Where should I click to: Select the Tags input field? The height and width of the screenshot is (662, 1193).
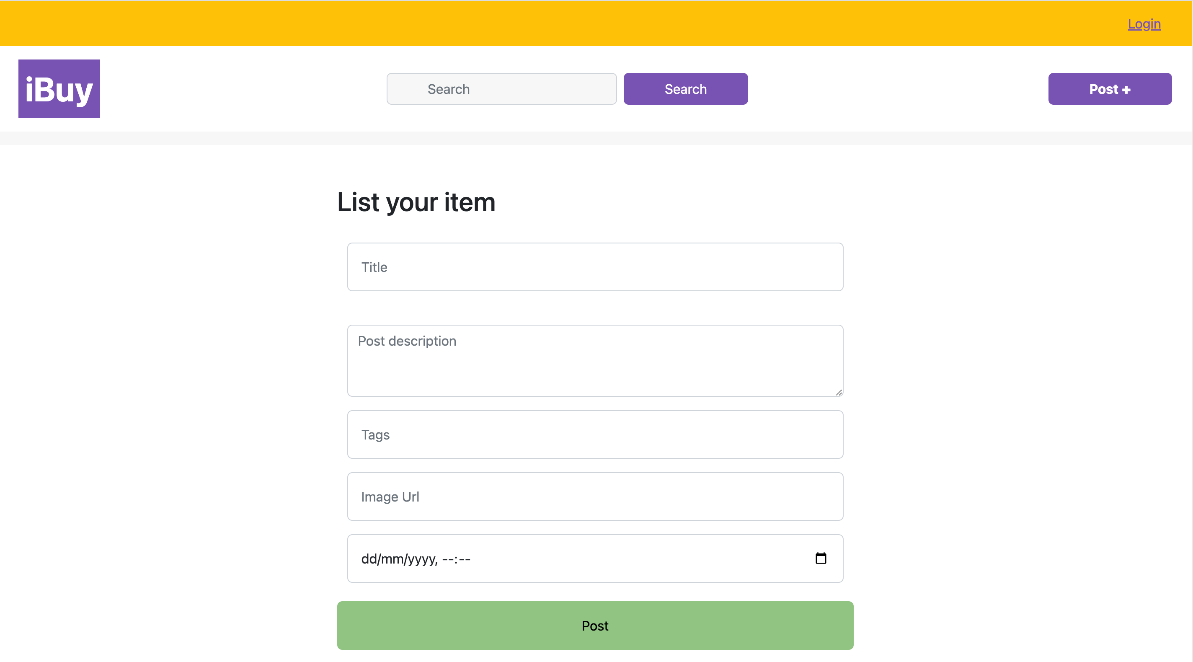595,434
